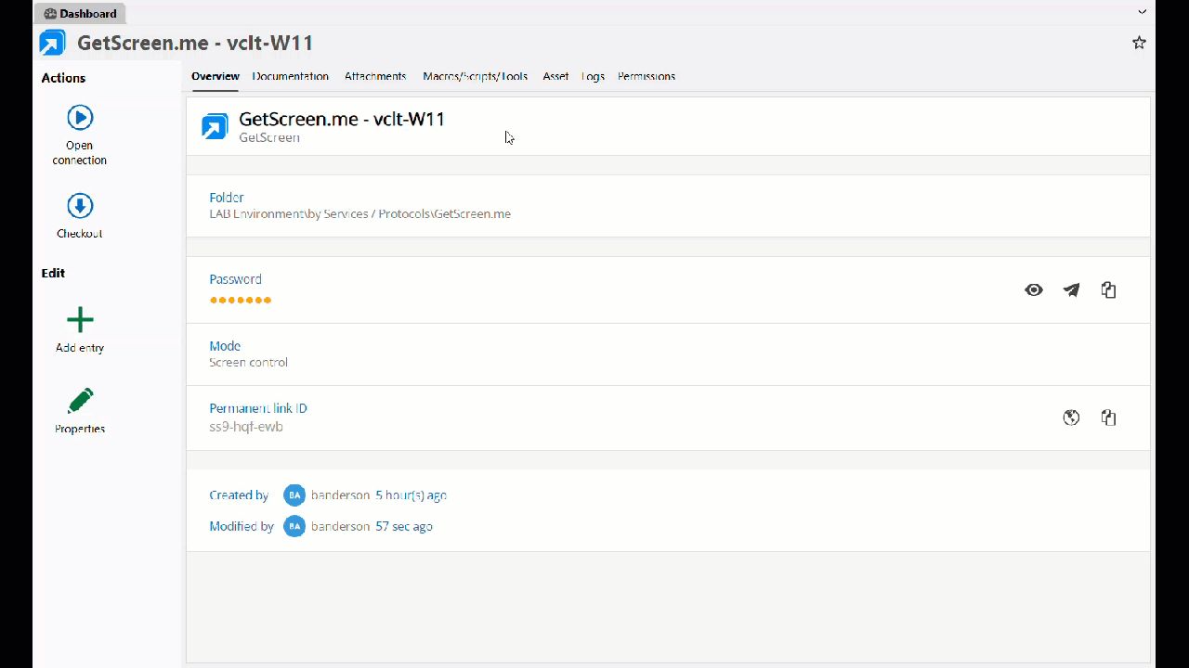The height and width of the screenshot is (668, 1189).
Task: Click the masked password dots field
Action: (x=241, y=300)
